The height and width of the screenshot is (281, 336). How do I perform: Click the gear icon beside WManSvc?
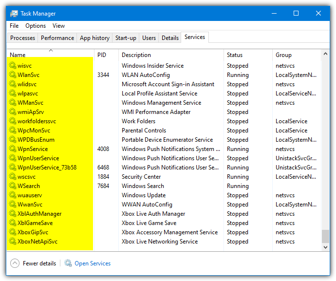[13, 102]
